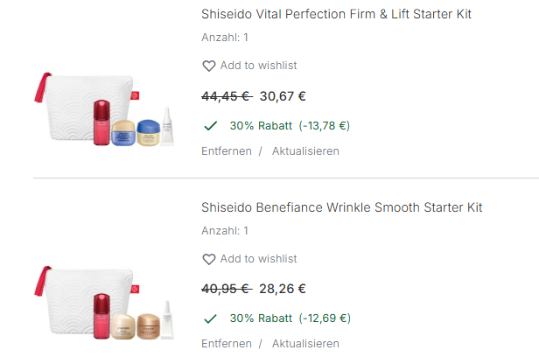Click green checkmark beside the -13,78 € discount

click(210, 126)
